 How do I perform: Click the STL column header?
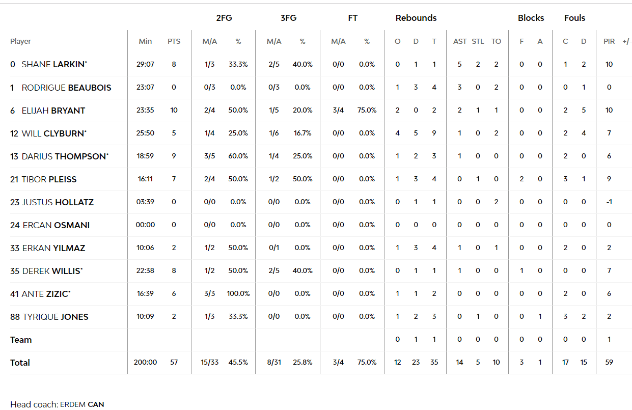click(x=478, y=41)
